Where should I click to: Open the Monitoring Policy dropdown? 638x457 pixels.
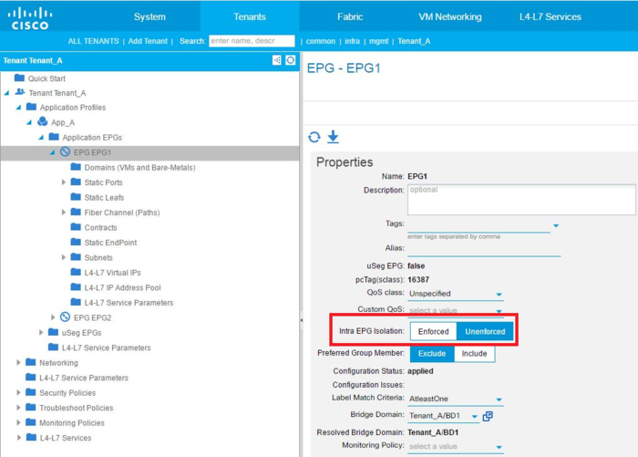[x=499, y=447]
